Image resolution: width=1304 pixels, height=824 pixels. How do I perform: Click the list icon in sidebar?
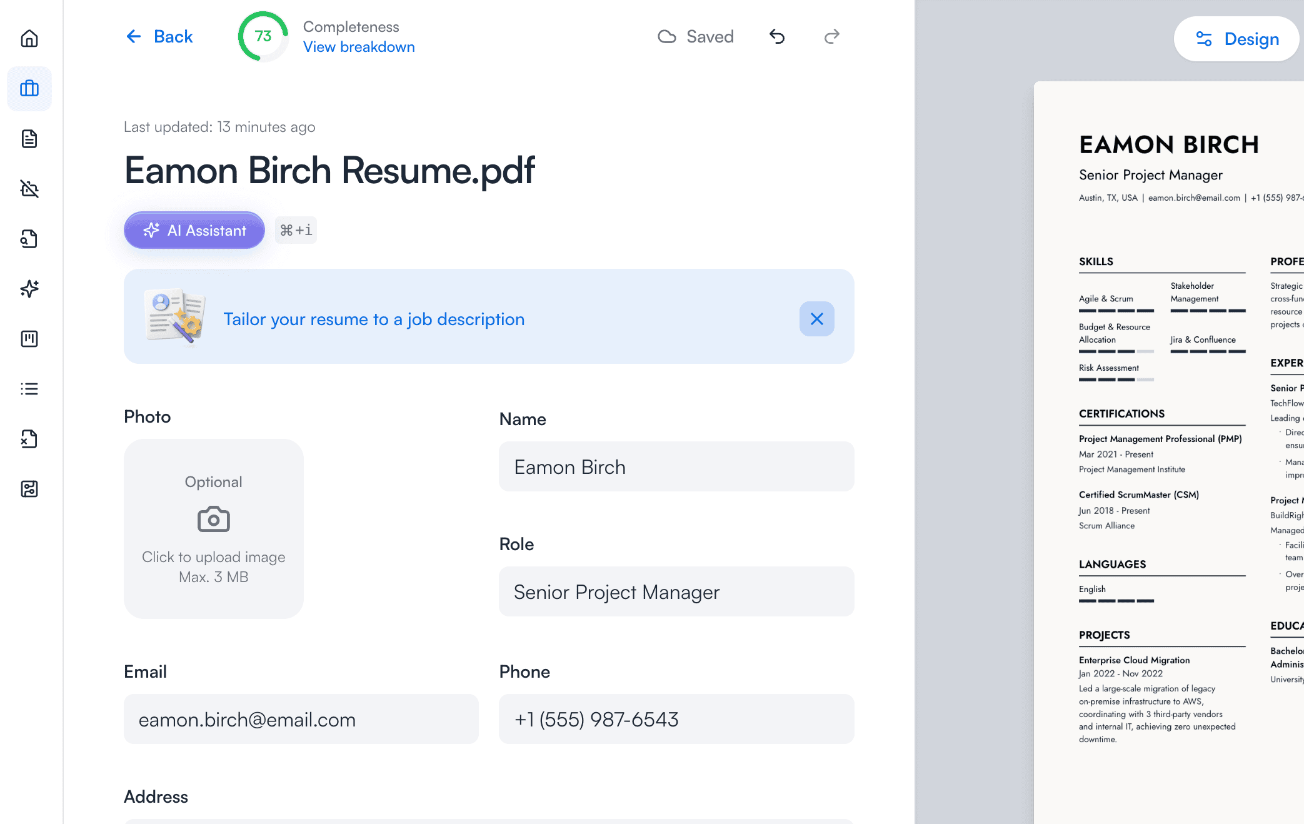(x=29, y=389)
